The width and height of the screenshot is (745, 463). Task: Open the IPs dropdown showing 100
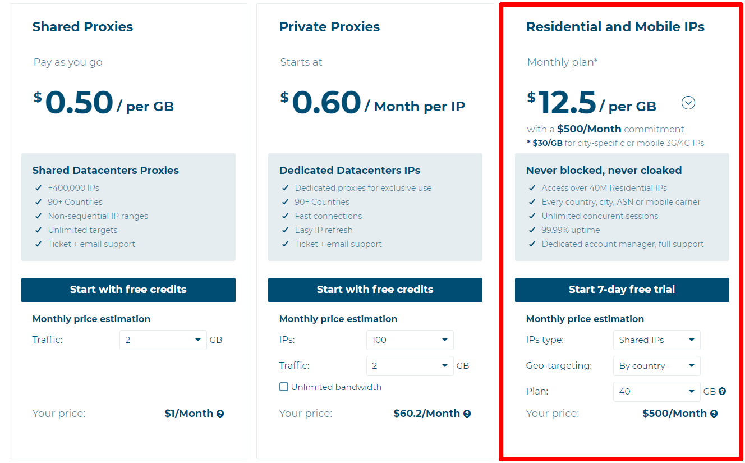coord(410,340)
